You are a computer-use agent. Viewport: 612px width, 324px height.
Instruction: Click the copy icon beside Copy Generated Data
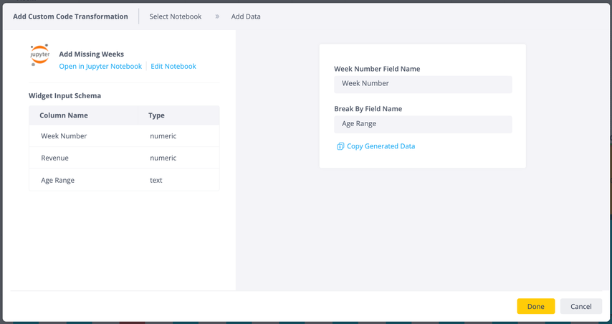click(x=340, y=146)
